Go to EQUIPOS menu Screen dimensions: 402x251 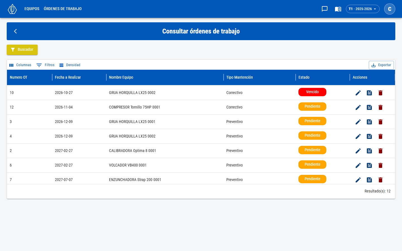coord(32,9)
